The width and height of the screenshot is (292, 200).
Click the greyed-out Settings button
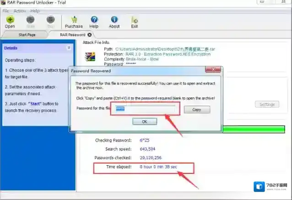267,104
